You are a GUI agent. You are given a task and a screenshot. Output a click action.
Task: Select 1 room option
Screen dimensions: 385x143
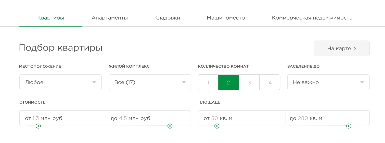tap(208, 82)
